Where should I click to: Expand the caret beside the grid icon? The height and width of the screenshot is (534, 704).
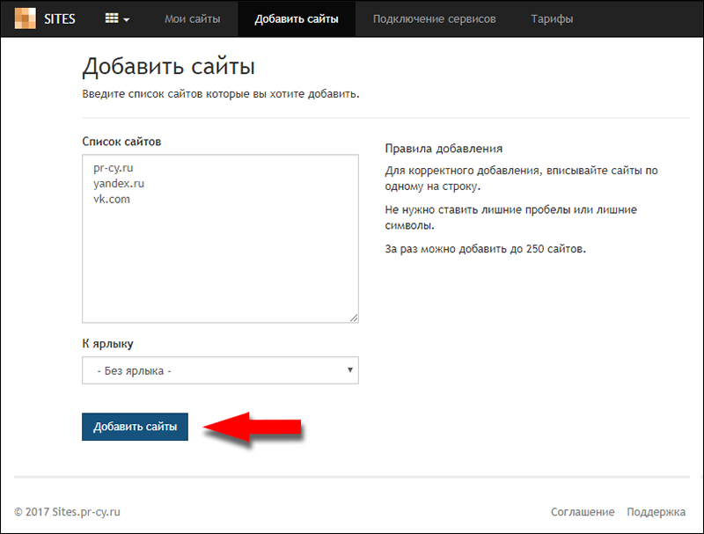pyautogui.click(x=128, y=19)
